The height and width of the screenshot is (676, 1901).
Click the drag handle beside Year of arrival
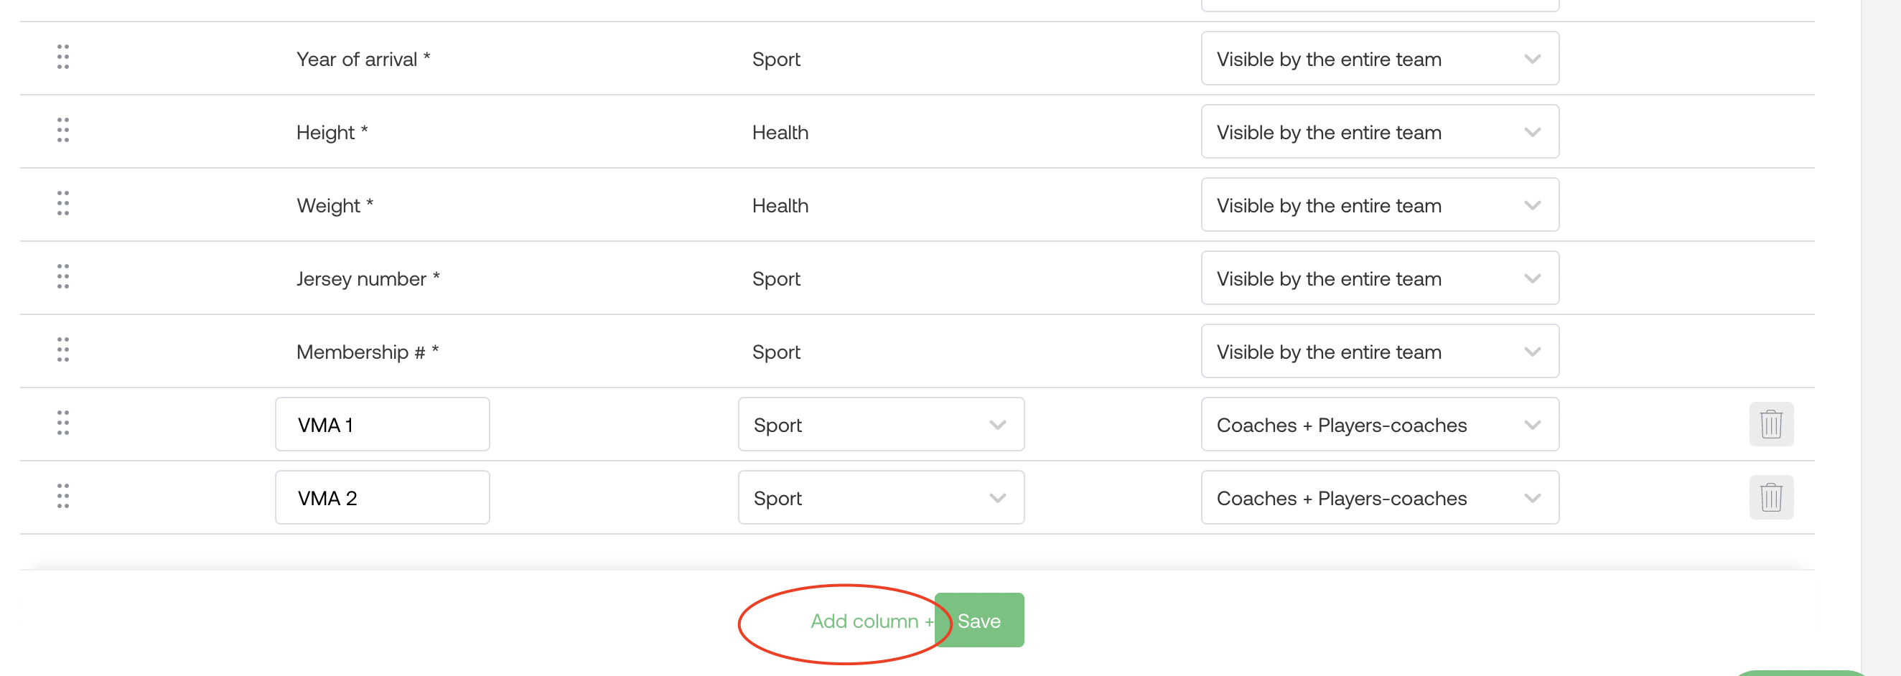click(62, 57)
